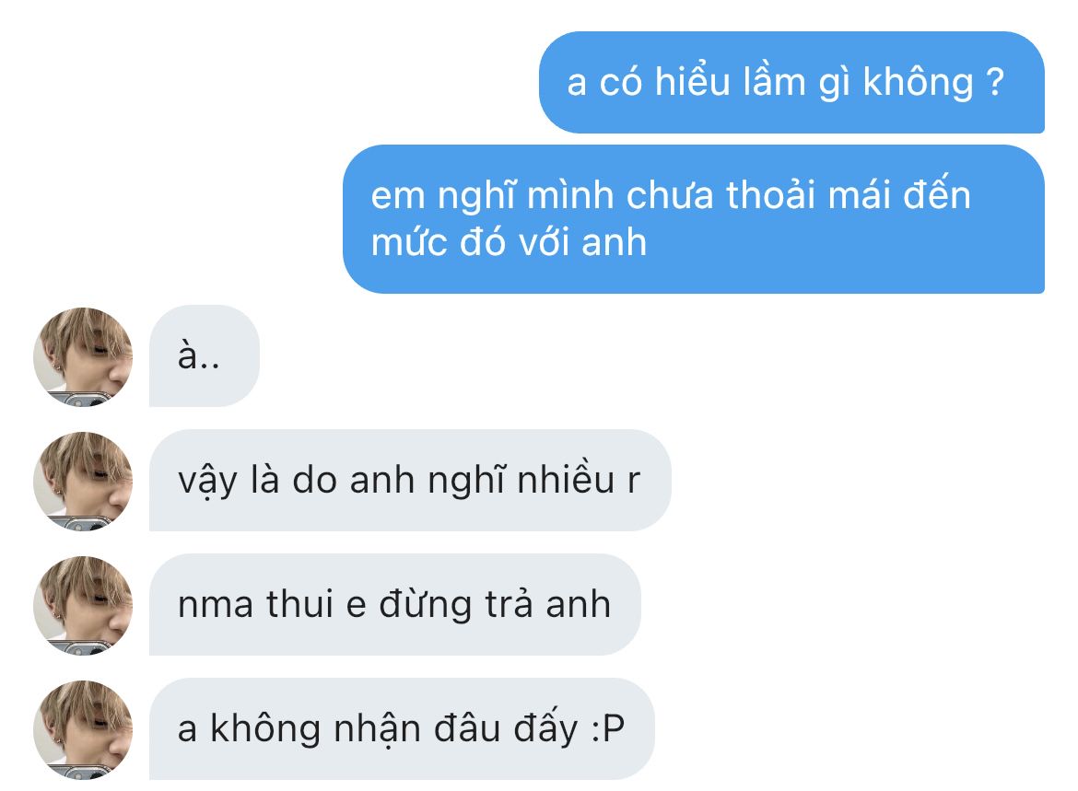This screenshot has width=1078, height=791.
Task: Click the word "nhận" in the last gray message
Action: 377,730
